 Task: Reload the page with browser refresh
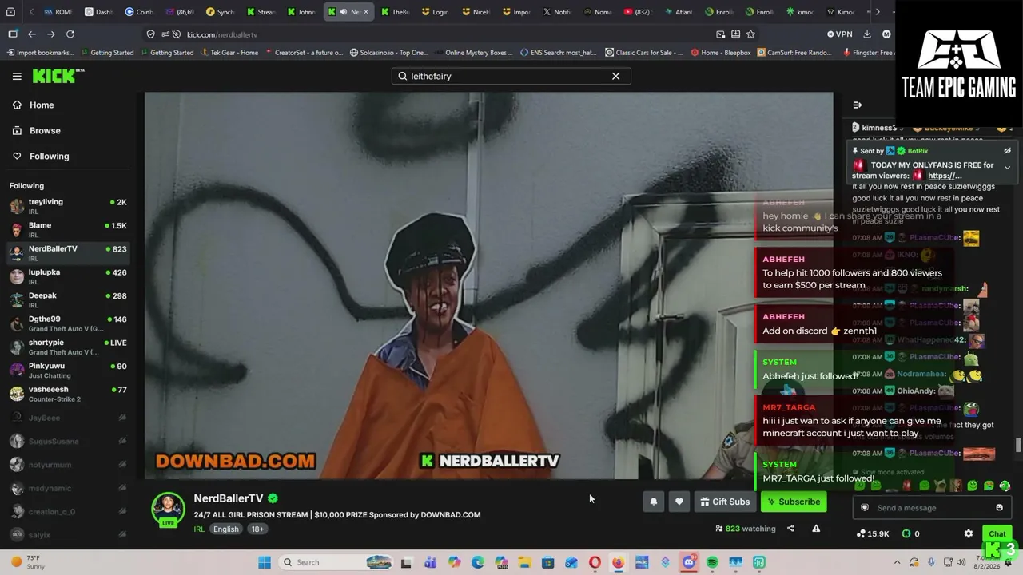click(x=70, y=34)
